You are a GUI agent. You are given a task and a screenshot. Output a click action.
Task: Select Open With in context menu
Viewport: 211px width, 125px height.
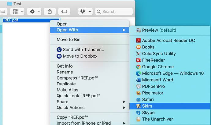(x=90, y=30)
